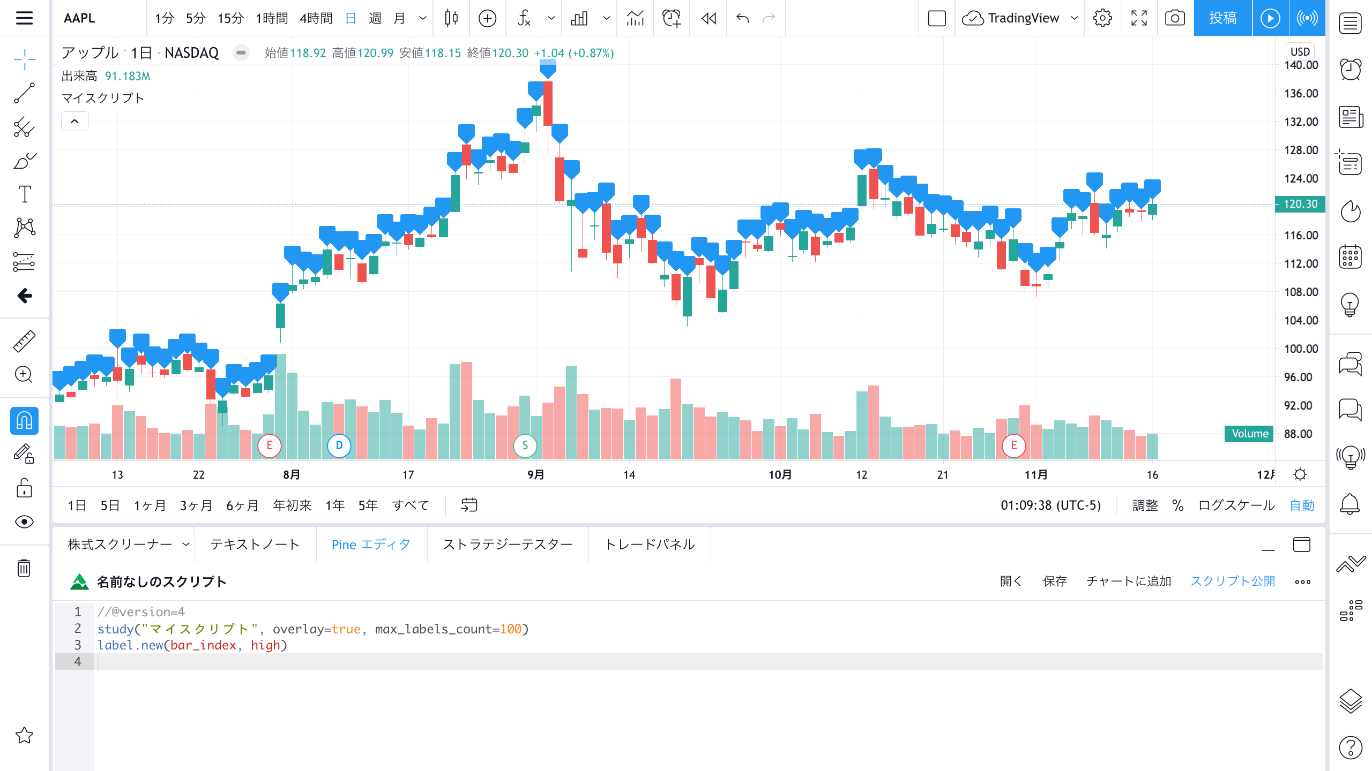Screen dimensions: 1372x771
Task: Click スクリプト公開 link
Action: coord(1233,581)
